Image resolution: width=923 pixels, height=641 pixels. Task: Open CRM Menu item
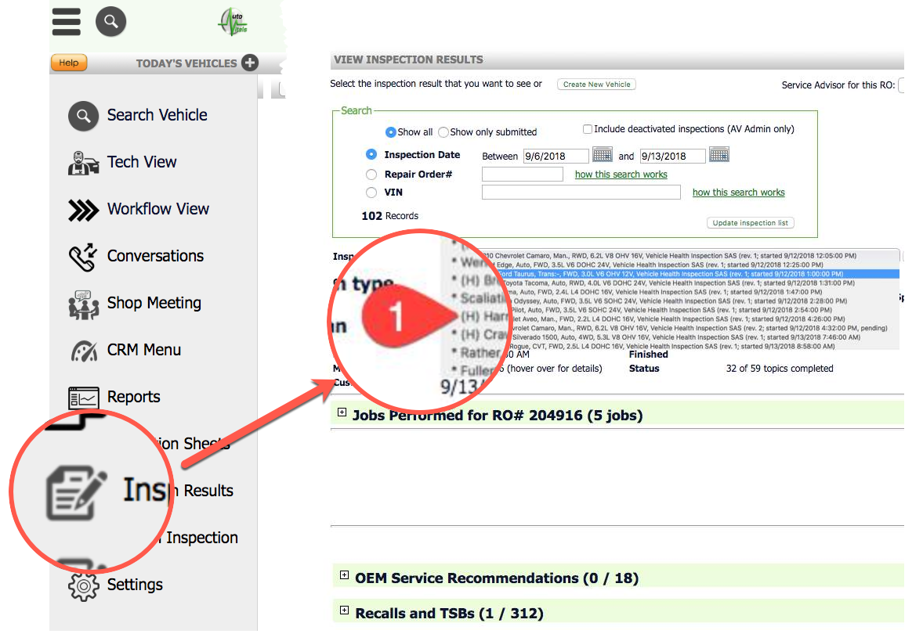pyautogui.click(x=143, y=351)
